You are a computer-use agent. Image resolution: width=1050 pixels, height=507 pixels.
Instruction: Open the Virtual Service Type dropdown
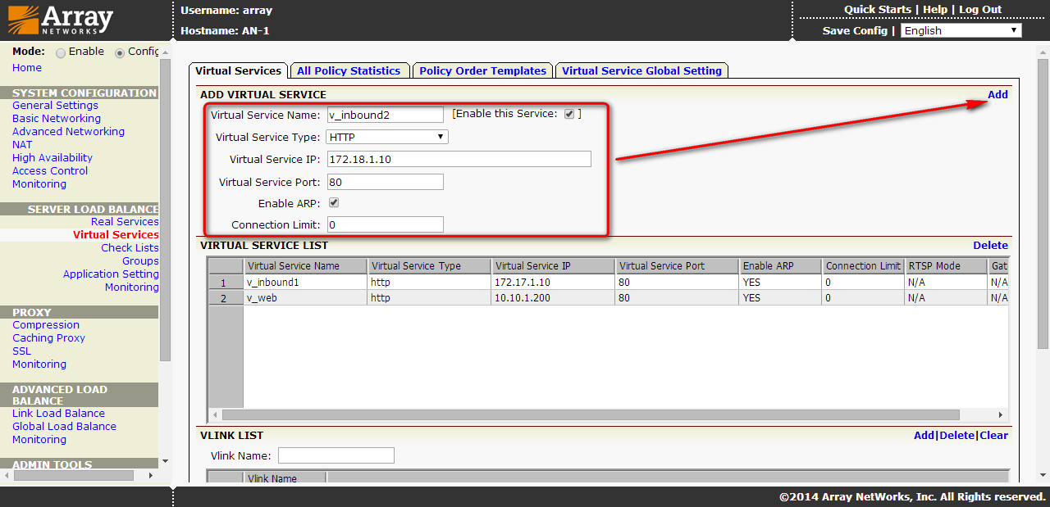click(386, 137)
